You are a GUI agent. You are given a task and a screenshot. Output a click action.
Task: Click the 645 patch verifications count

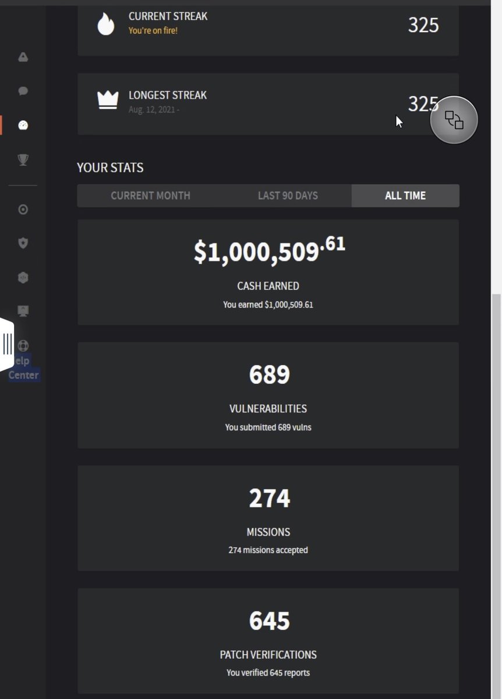coord(269,621)
